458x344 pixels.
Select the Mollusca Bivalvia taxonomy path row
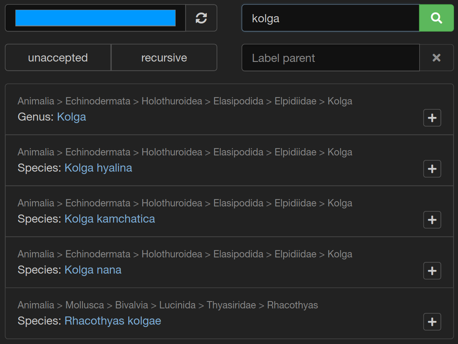tap(168, 305)
